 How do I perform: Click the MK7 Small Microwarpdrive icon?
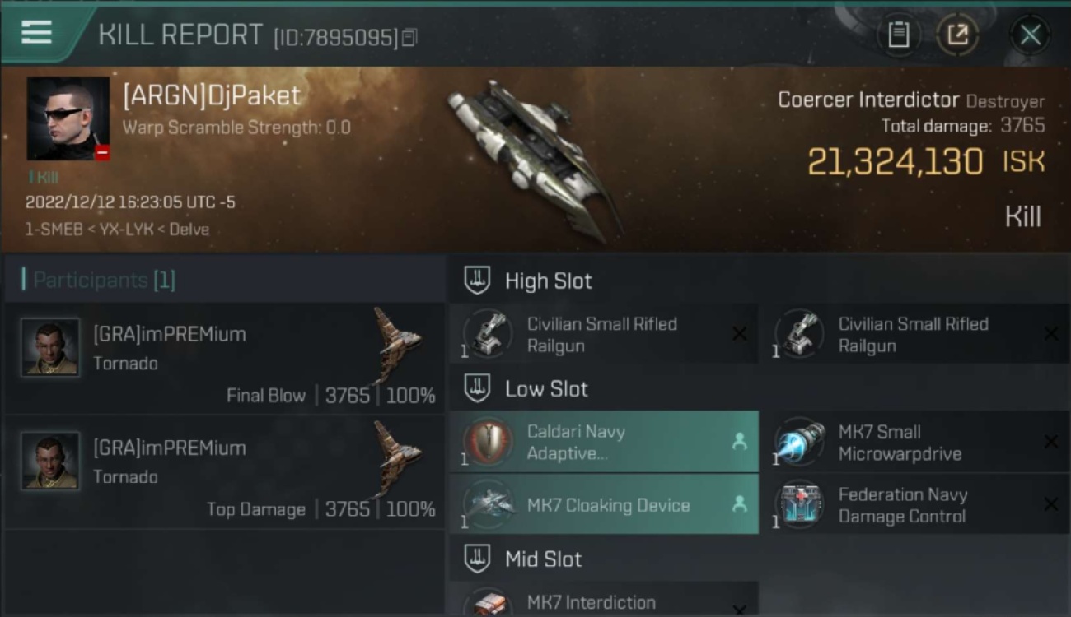799,442
